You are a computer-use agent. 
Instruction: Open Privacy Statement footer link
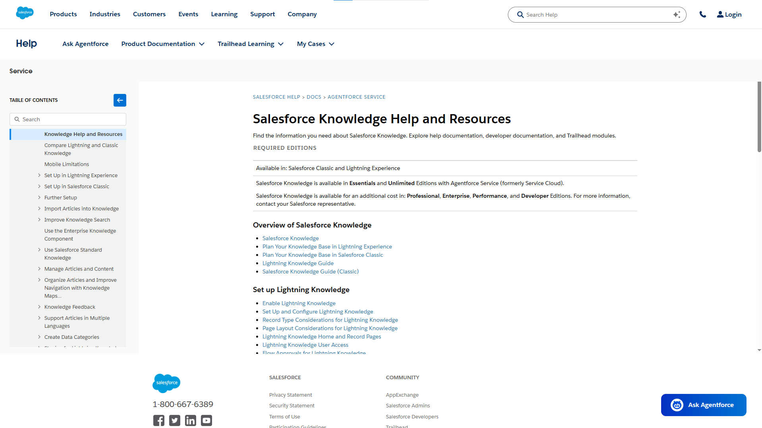pyautogui.click(x=291, y=395)
